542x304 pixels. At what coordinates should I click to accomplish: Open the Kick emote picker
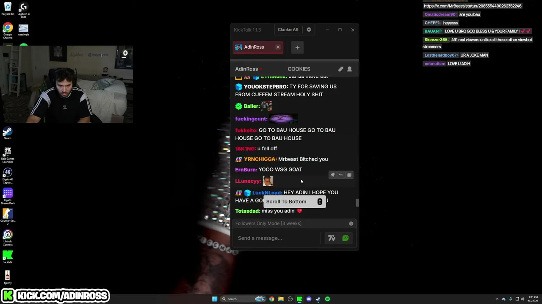[x=346, y=238]
